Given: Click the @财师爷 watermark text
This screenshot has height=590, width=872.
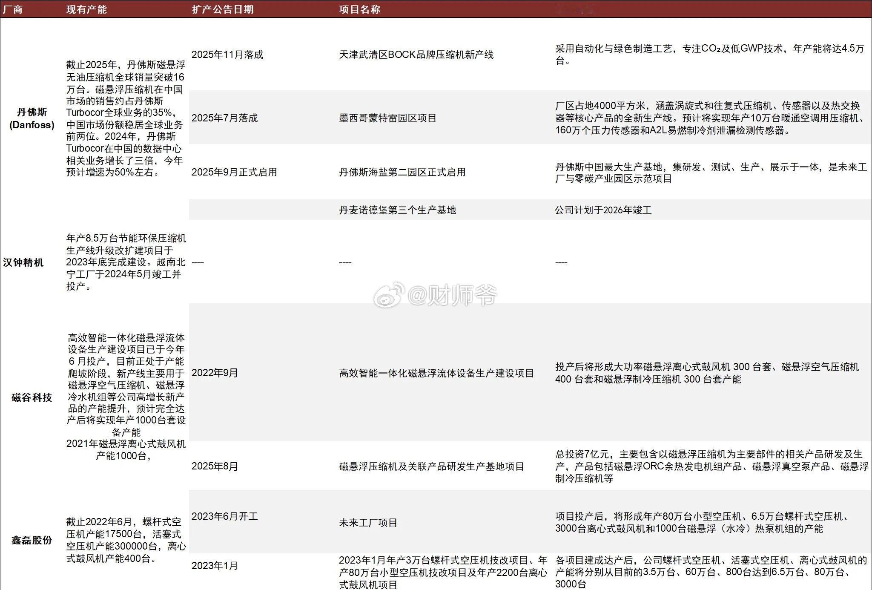Looking at the screenshot, I should tap(452, 295).
